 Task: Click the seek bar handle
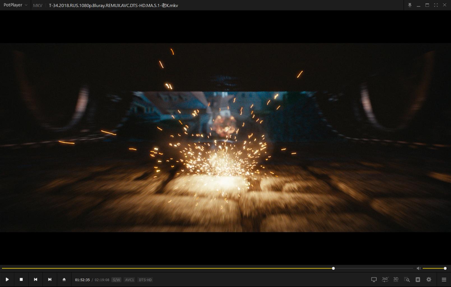point(333,268)
